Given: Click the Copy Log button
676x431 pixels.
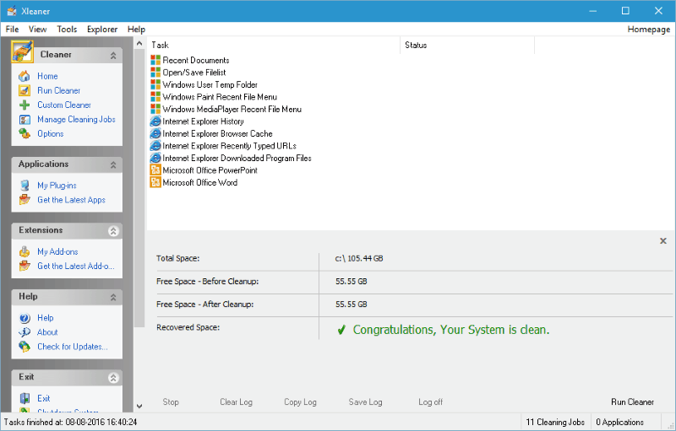Looking at the screenshot, I should click(x=300, y=401).
